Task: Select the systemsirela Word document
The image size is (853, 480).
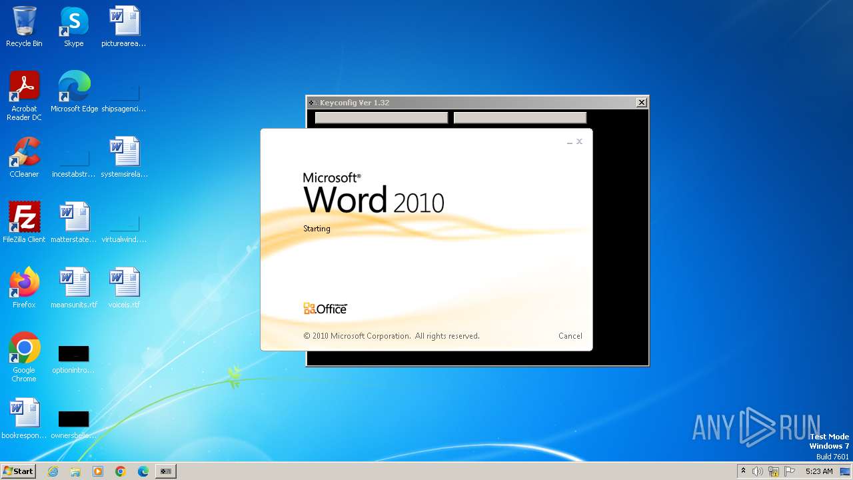Action: point(124,157)
